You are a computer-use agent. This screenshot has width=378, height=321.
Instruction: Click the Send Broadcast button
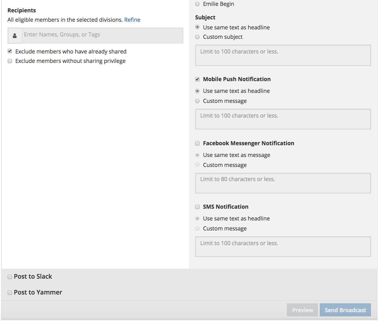pos(345,310)
